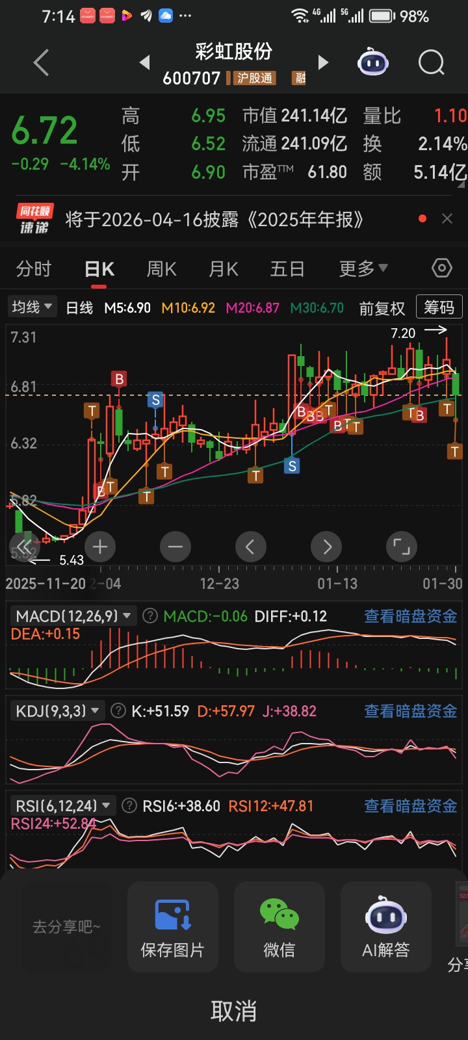The image size is (468, 1040).
Task: Tap the 同花顺速递 news logo
Action: [x=35, y=219]
